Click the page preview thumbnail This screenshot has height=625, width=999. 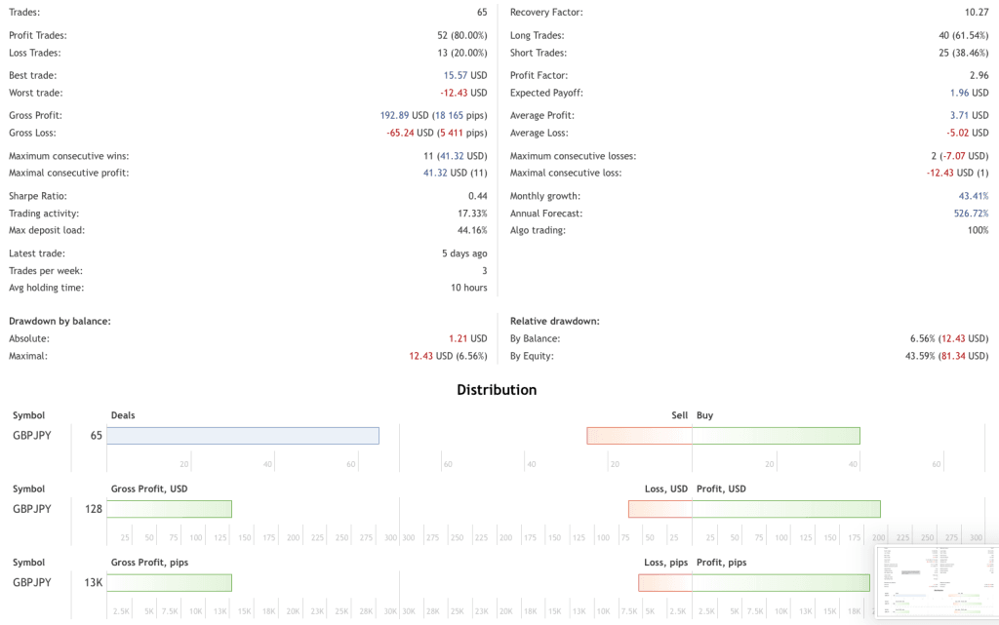tap(937, 581)
